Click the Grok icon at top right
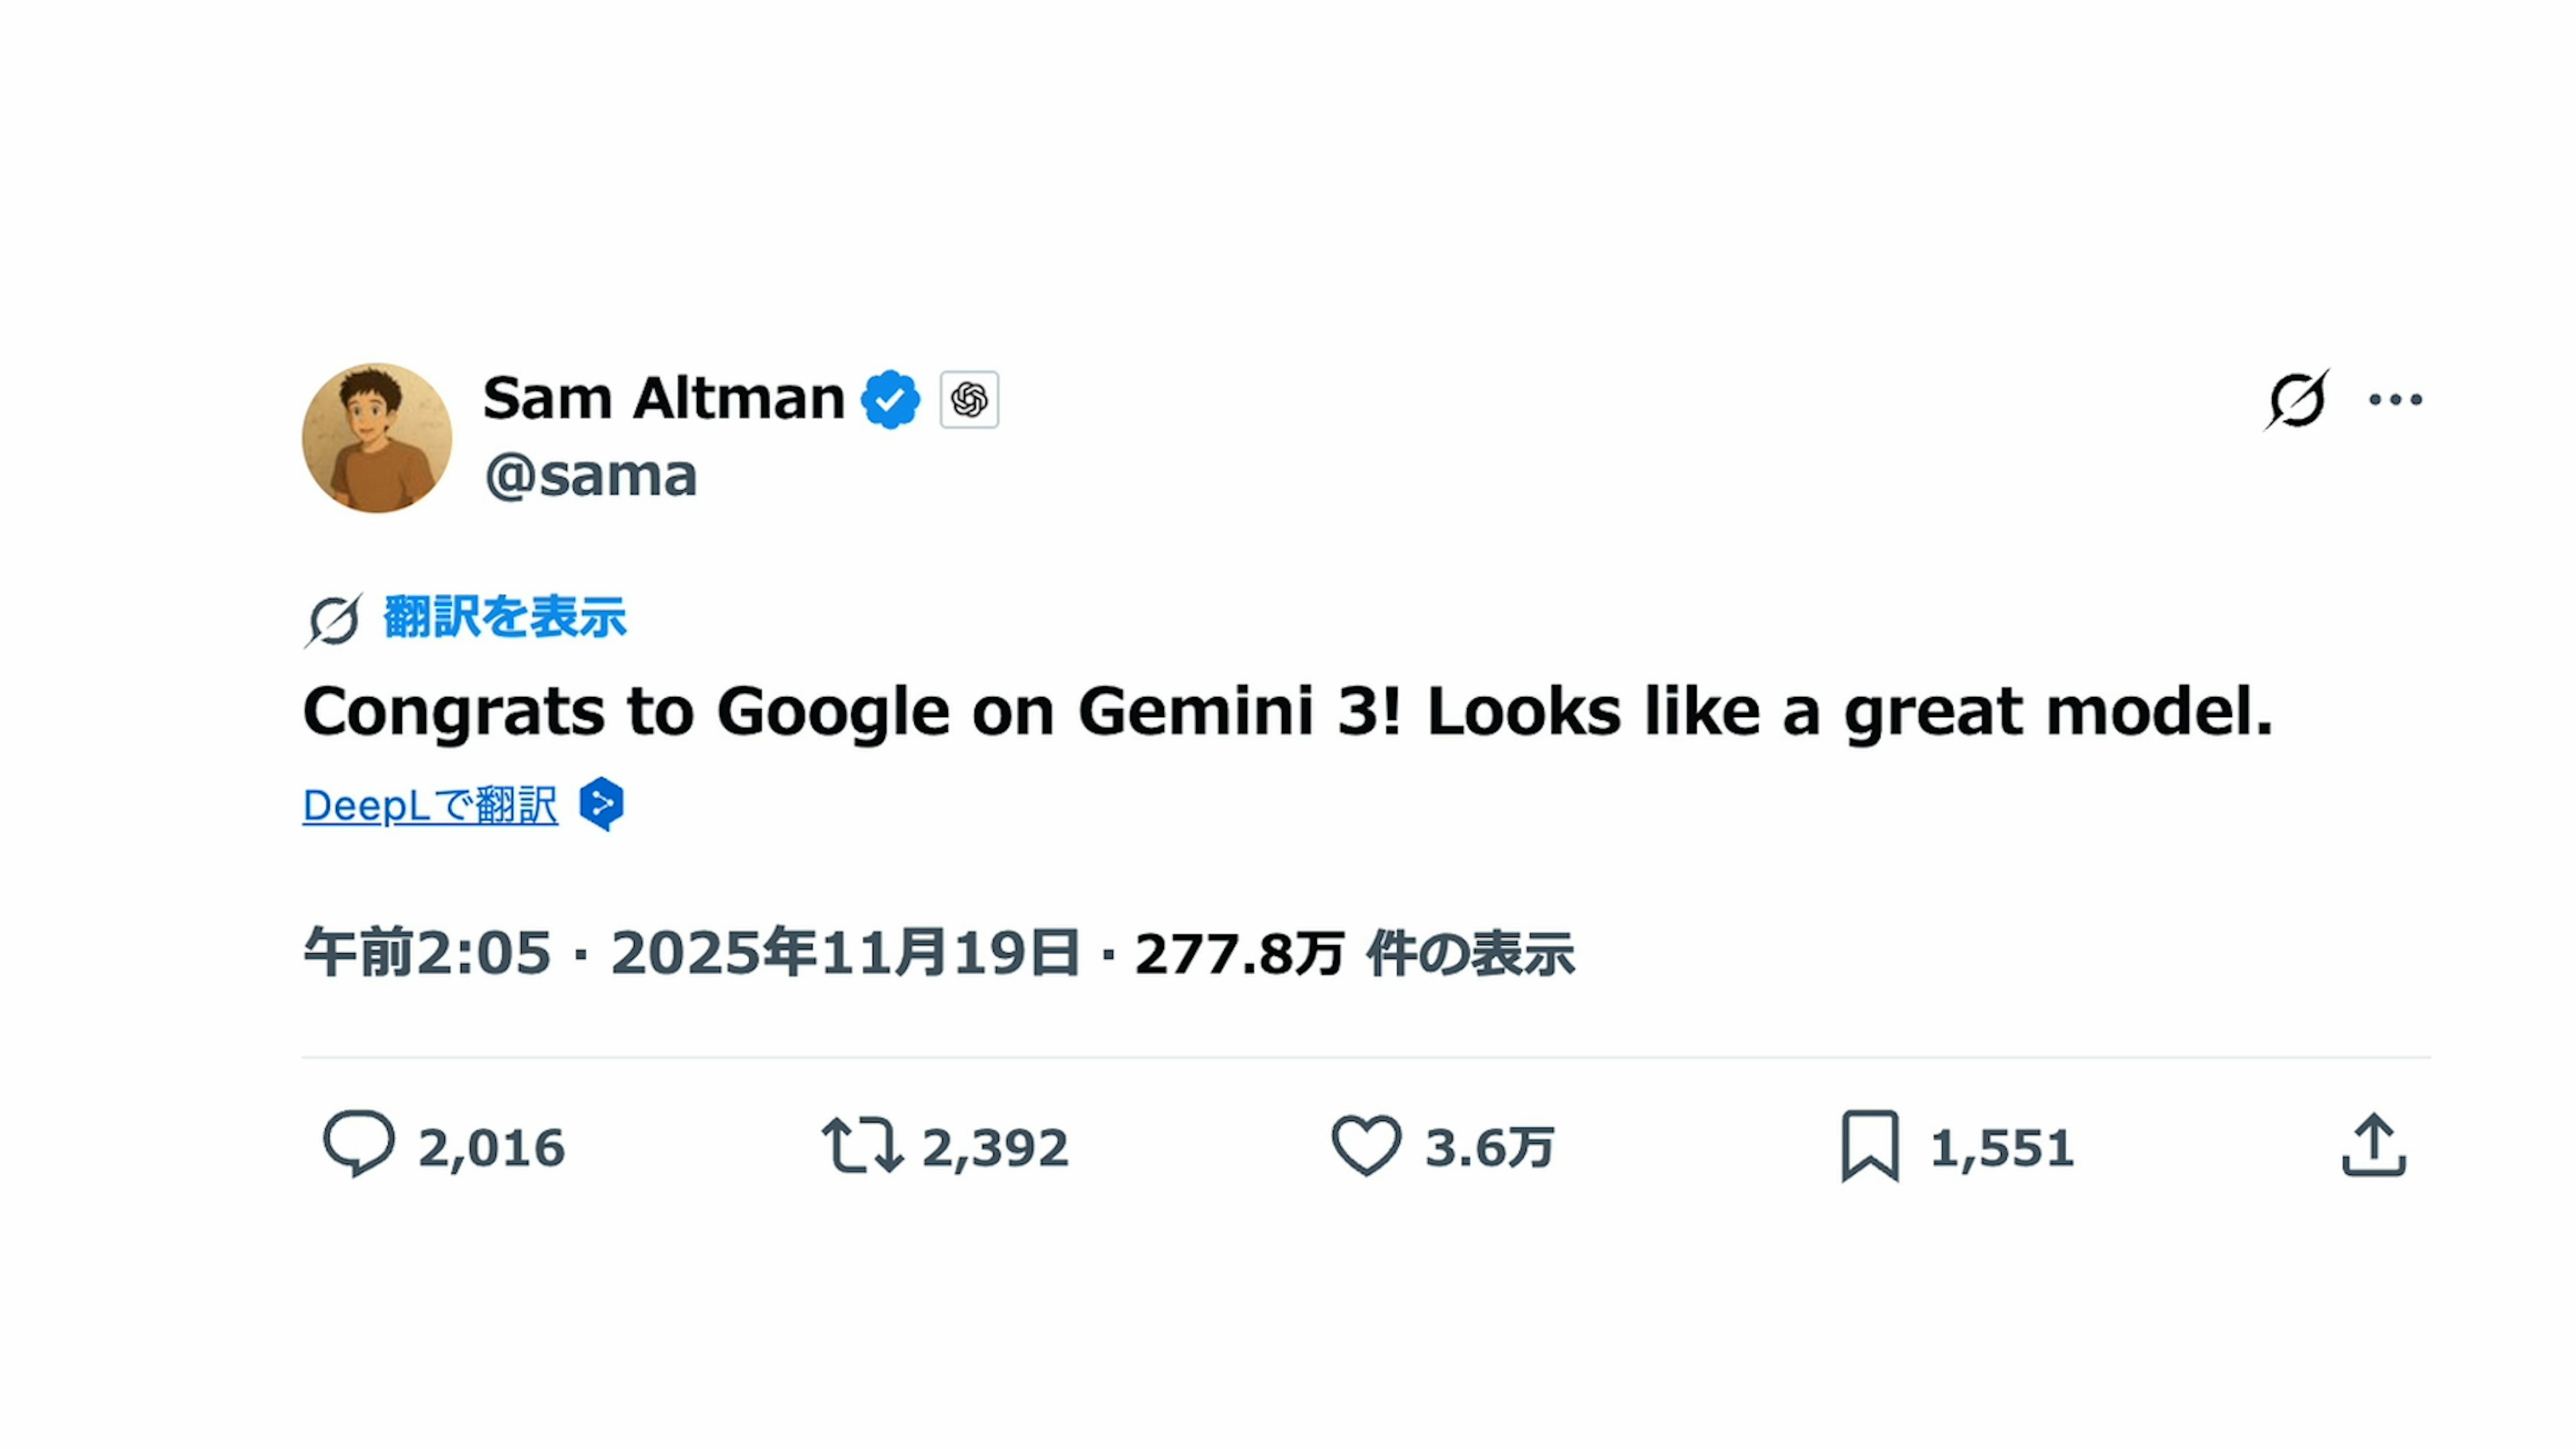The image size is (2576, 1449). point(2296,400)
